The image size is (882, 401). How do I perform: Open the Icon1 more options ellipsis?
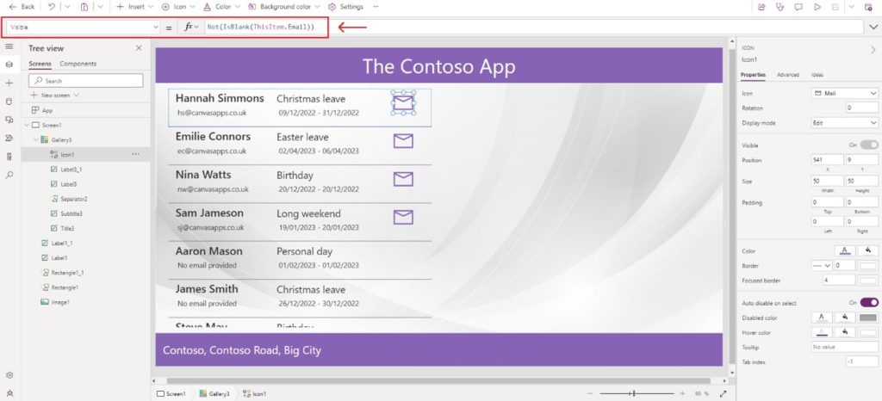click(x=135, y=154)
